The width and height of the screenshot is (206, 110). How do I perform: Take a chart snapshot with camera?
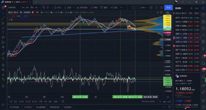[162, 8]
